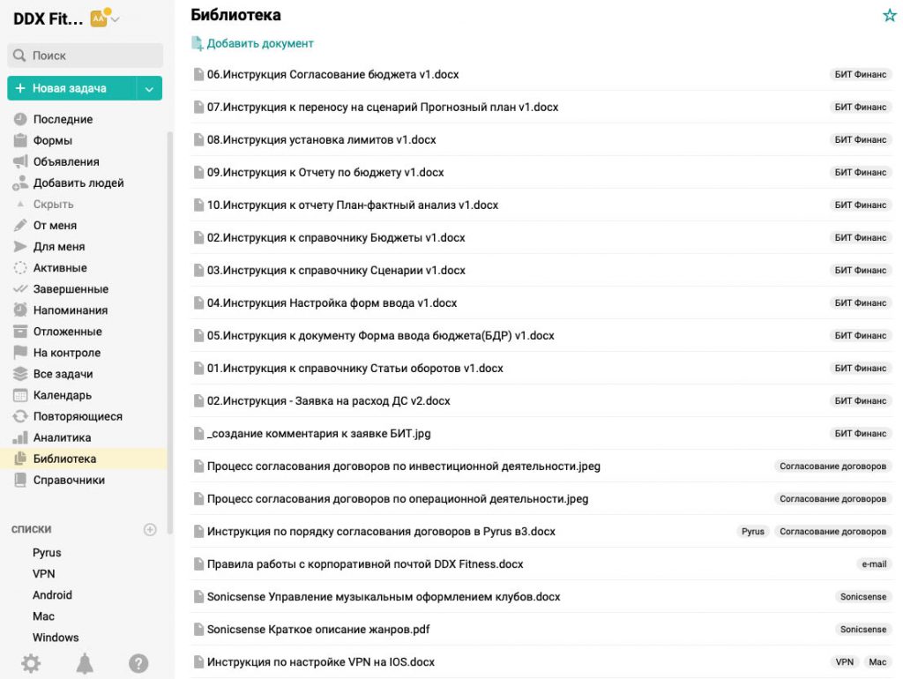Click the e-mail tag on Правила работы document
The image size is (903, 679).
[x=874, y=564]
